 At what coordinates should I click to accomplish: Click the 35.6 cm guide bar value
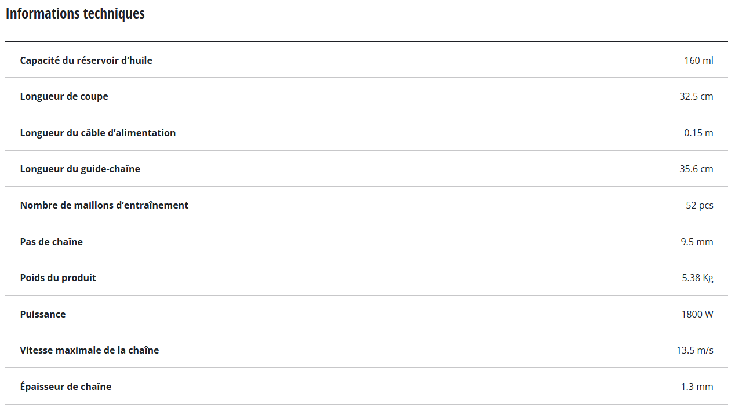click(696, 169)
